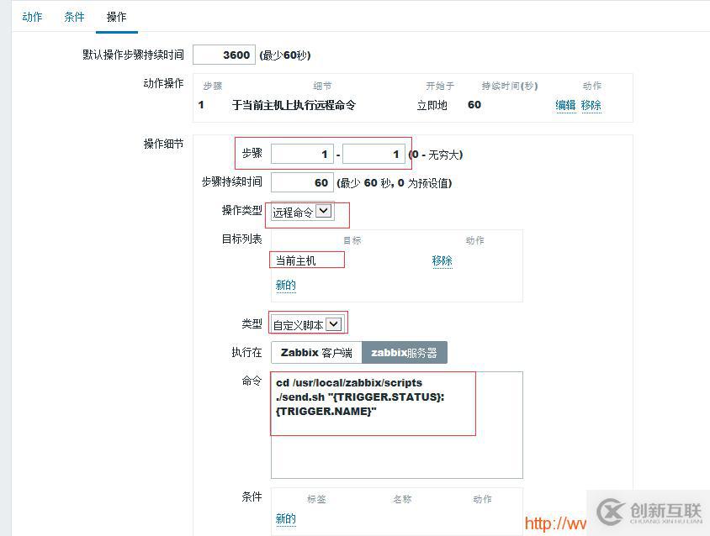Switch to the 条件 tab
Screen dimensions: 710x536
74,17
